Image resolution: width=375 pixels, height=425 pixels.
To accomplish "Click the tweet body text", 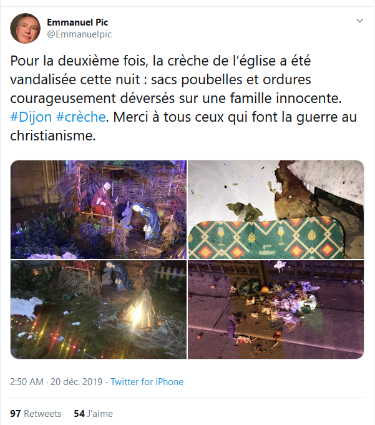I will pyautogui.click(x=183, y=98).
